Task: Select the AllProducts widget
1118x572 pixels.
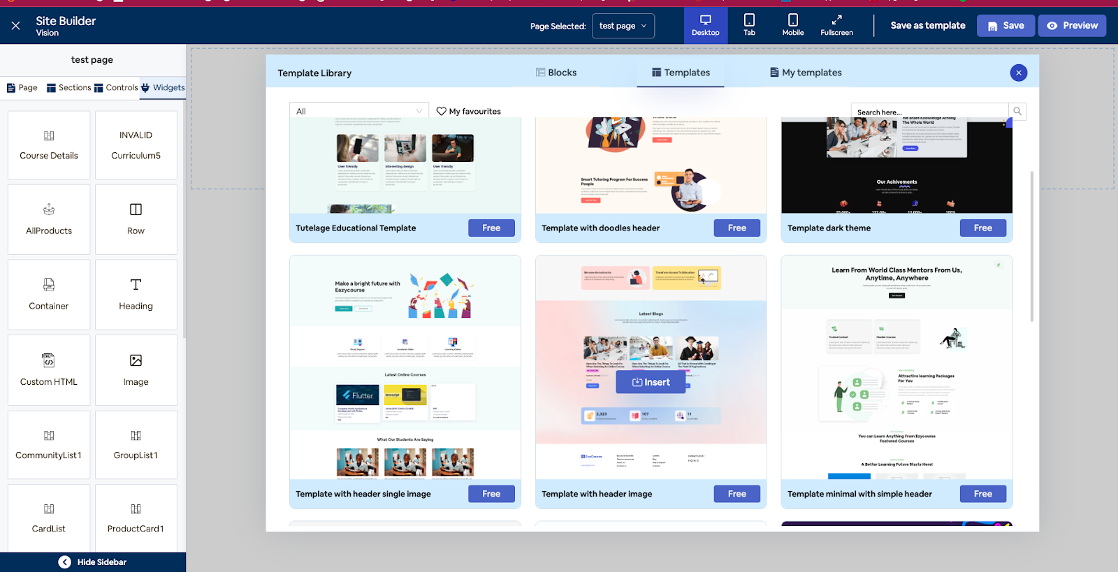Action: point(49,219)
